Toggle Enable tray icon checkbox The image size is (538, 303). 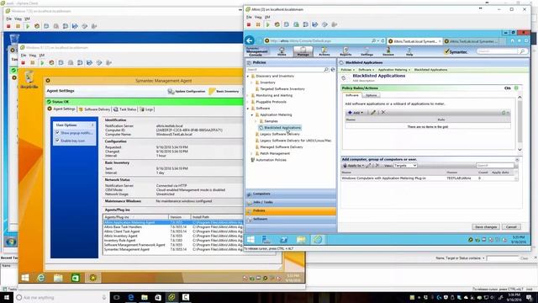(x=58, y=141)
